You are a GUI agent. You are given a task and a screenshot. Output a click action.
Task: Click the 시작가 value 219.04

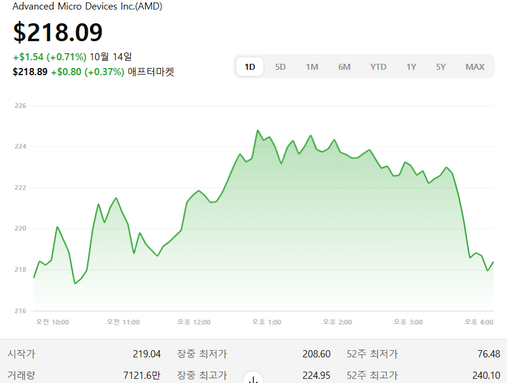(146, 354)
